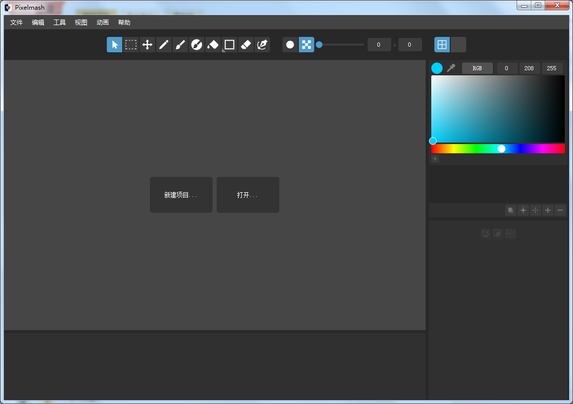Click the brush size input field
Image resolution: width=573 pixels, height=404 pixels.
(379, 45)
